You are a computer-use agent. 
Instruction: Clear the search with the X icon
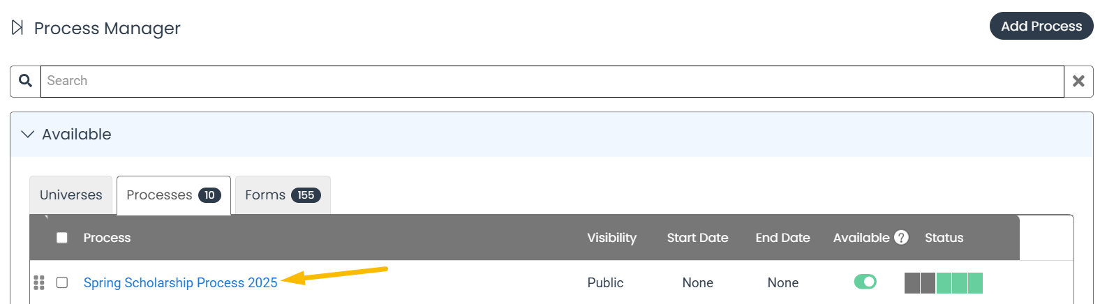pyautogui.click(x=1078, y=81)
